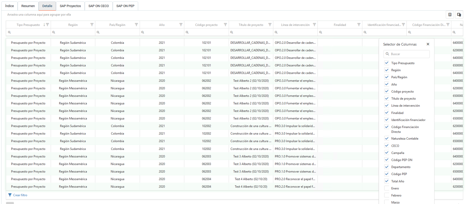Uncheck CECO in column selector
Image resolution: width=469 pixels, height=204 pixels.
(387, 146)
